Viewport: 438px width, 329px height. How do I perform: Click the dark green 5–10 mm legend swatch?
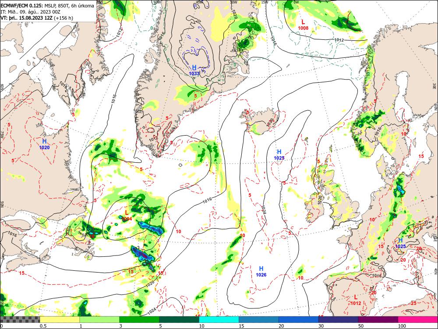click(179, 319)
